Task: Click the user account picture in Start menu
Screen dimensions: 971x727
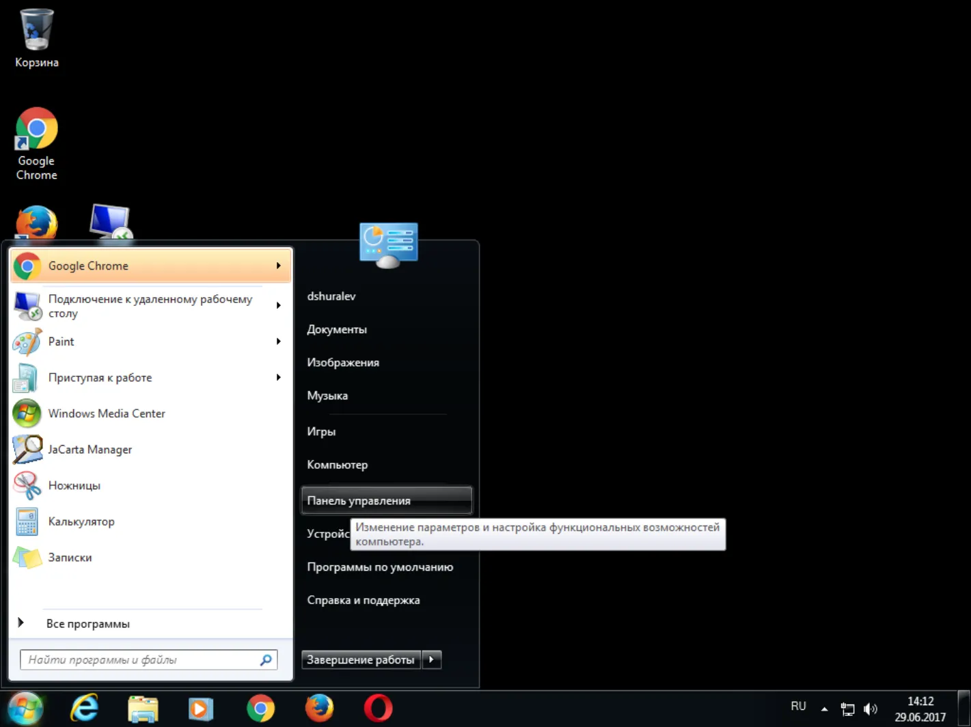Action: point(389,245)
